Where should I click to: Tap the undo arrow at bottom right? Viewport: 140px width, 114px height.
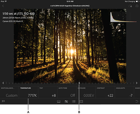[137, 101]
